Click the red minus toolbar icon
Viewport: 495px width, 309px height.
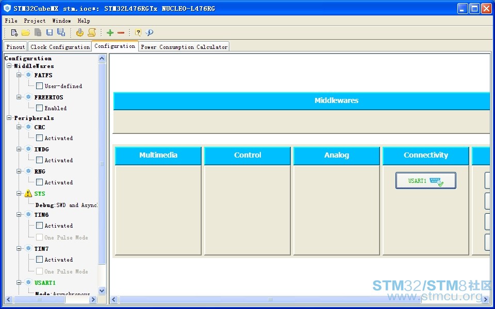(x=121, y=32)
